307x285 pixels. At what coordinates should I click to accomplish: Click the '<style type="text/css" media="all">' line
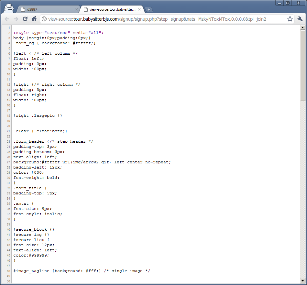point(58,33)
